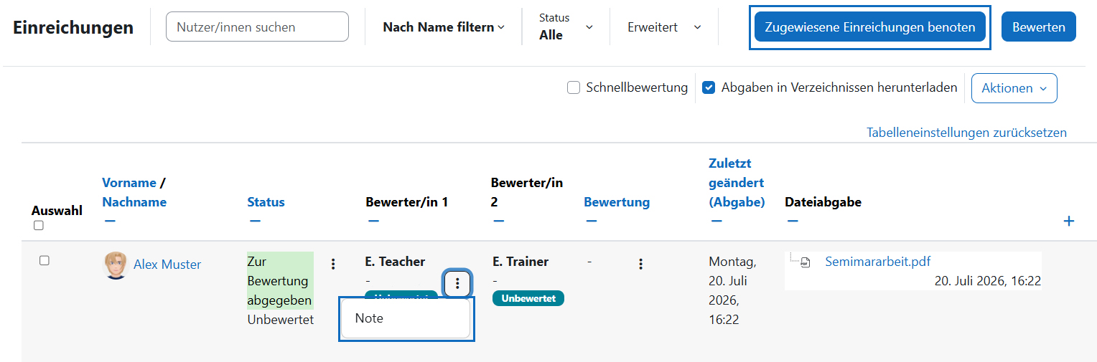Sort by Zuletzt geändert (Abgabe) header
Image resolution: width=1097 pixels, height=362 pixels.
tap(737, 183)
